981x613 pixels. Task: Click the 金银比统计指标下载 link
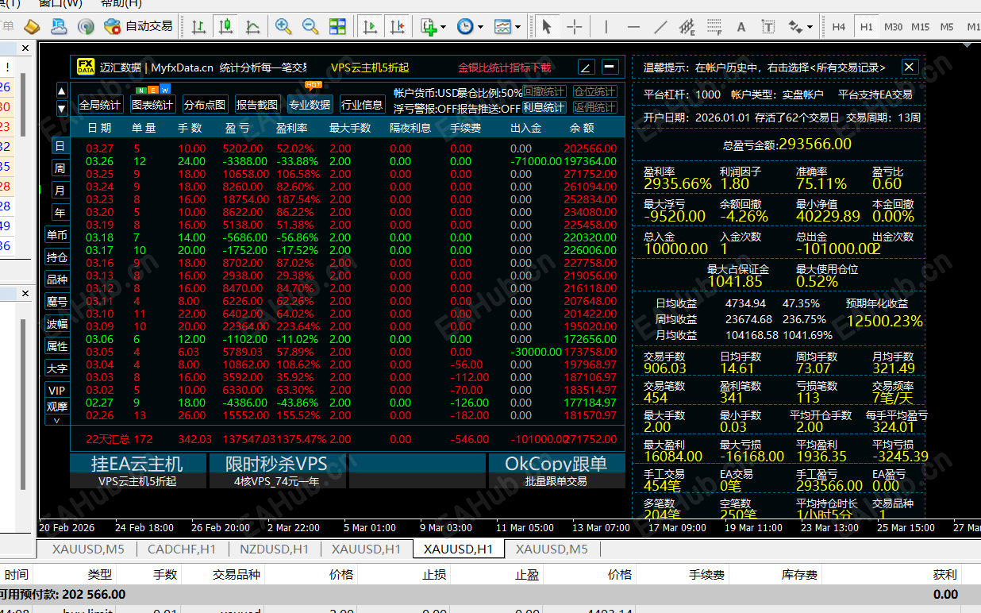(x=504, y=67)
